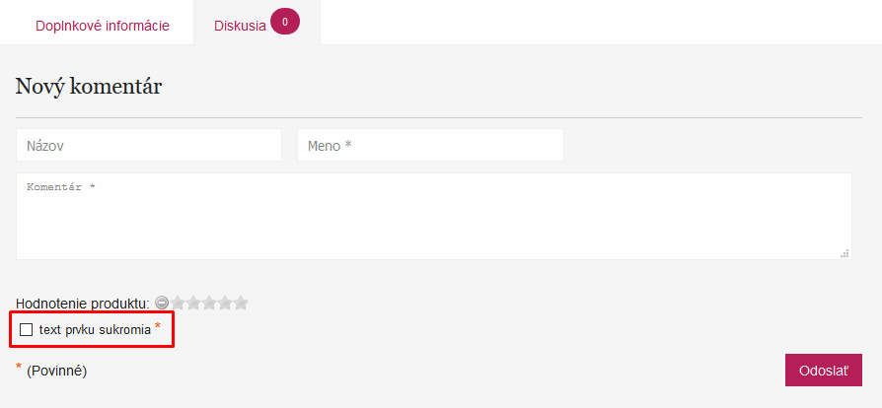Click the Nový komentár heading

point(89,87)
